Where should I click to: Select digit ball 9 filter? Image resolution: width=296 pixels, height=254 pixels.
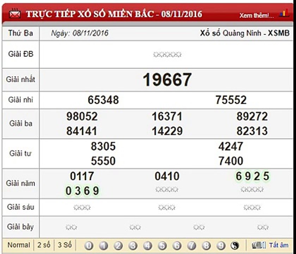pos(221,246)
